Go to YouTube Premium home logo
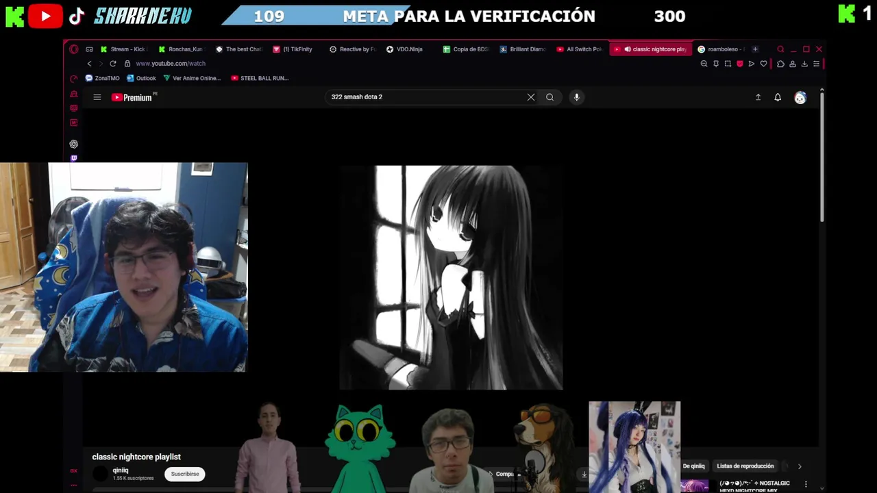This screenshot has width=877, height=493. pyautogui.click(x=132, y=97)
